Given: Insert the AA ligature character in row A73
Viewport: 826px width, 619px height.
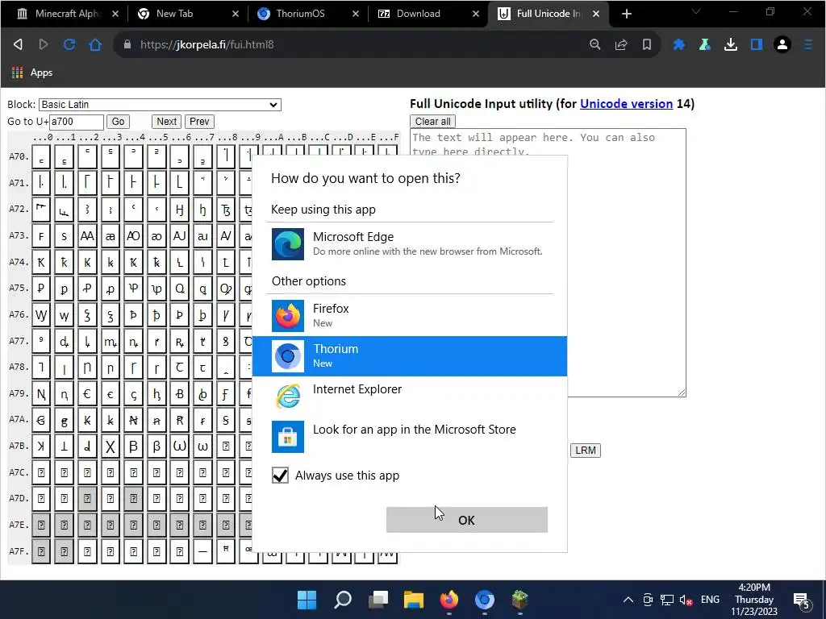Looking at the screenshot, I should (87, 236).
